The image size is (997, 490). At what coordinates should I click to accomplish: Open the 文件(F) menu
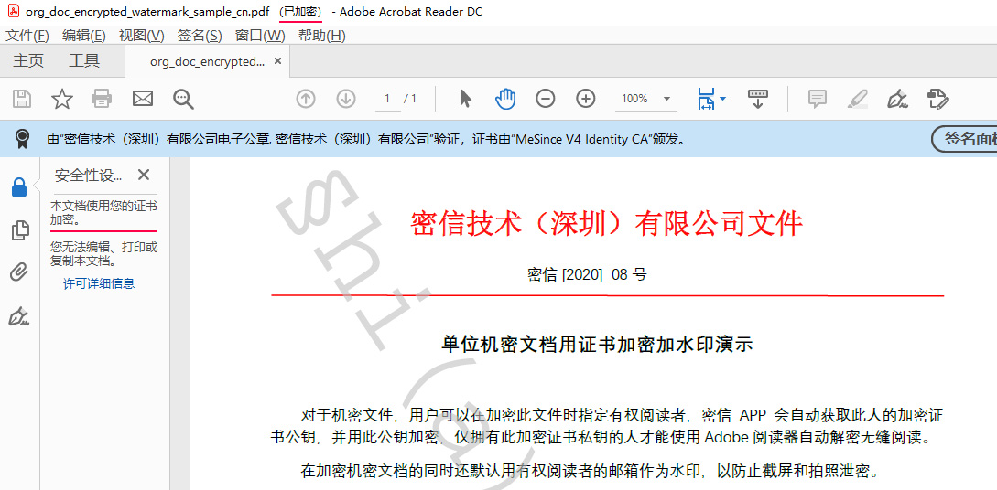tap(27, 36)
